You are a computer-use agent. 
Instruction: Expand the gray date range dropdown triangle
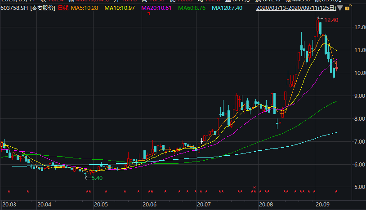click(340, 8)
